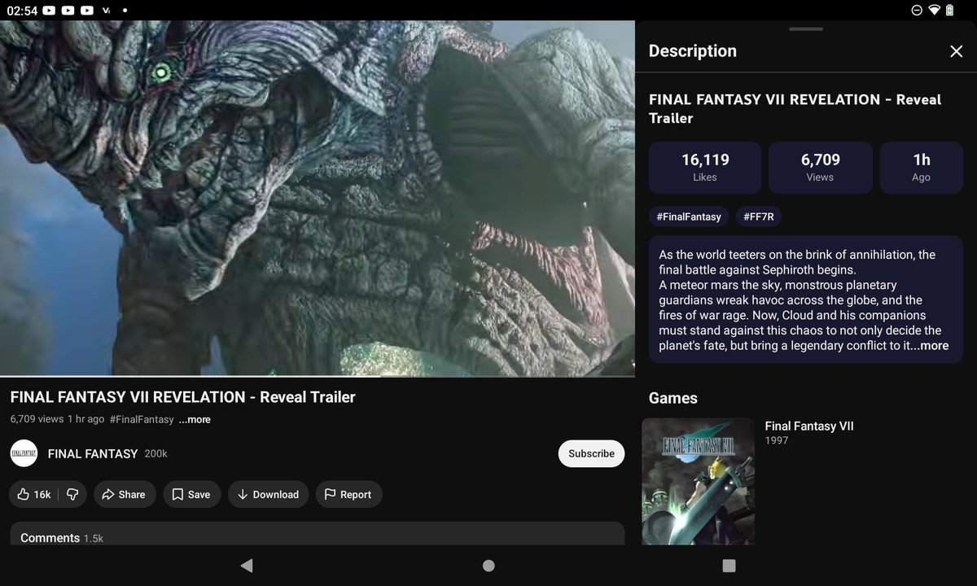Tap the battery status bar icon
This screenshot has height=586, width=977.
950,10
